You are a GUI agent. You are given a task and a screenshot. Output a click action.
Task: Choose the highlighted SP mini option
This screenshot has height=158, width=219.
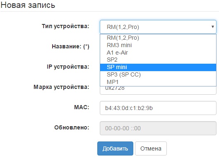[158, 67]
